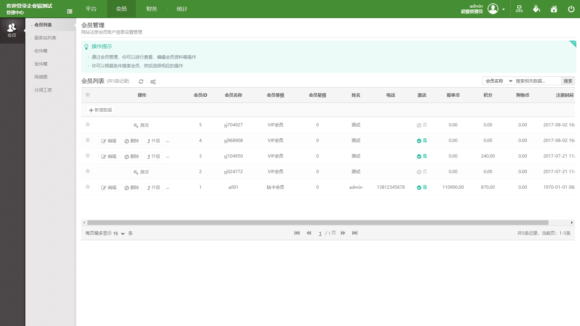Open the home icon in header

[x=554, y=9]
